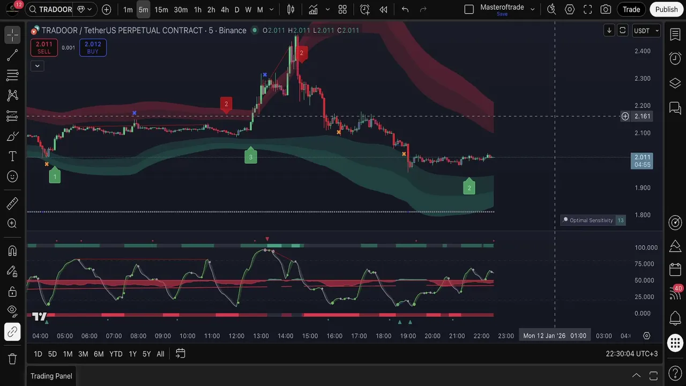Screen dimensions: 686x386
Task: Open the alerts clock panel
Action: point(675,58)
